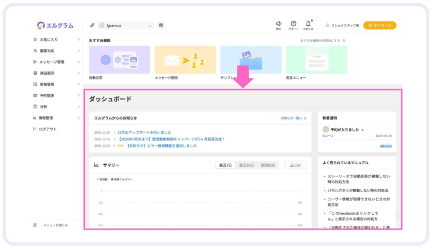Open the お知らせ一覧へ link
This screenshot has width=433, height=248.
(x=293, y=118)
